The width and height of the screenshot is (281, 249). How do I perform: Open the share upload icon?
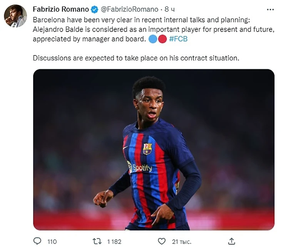[x=231, y=241]
